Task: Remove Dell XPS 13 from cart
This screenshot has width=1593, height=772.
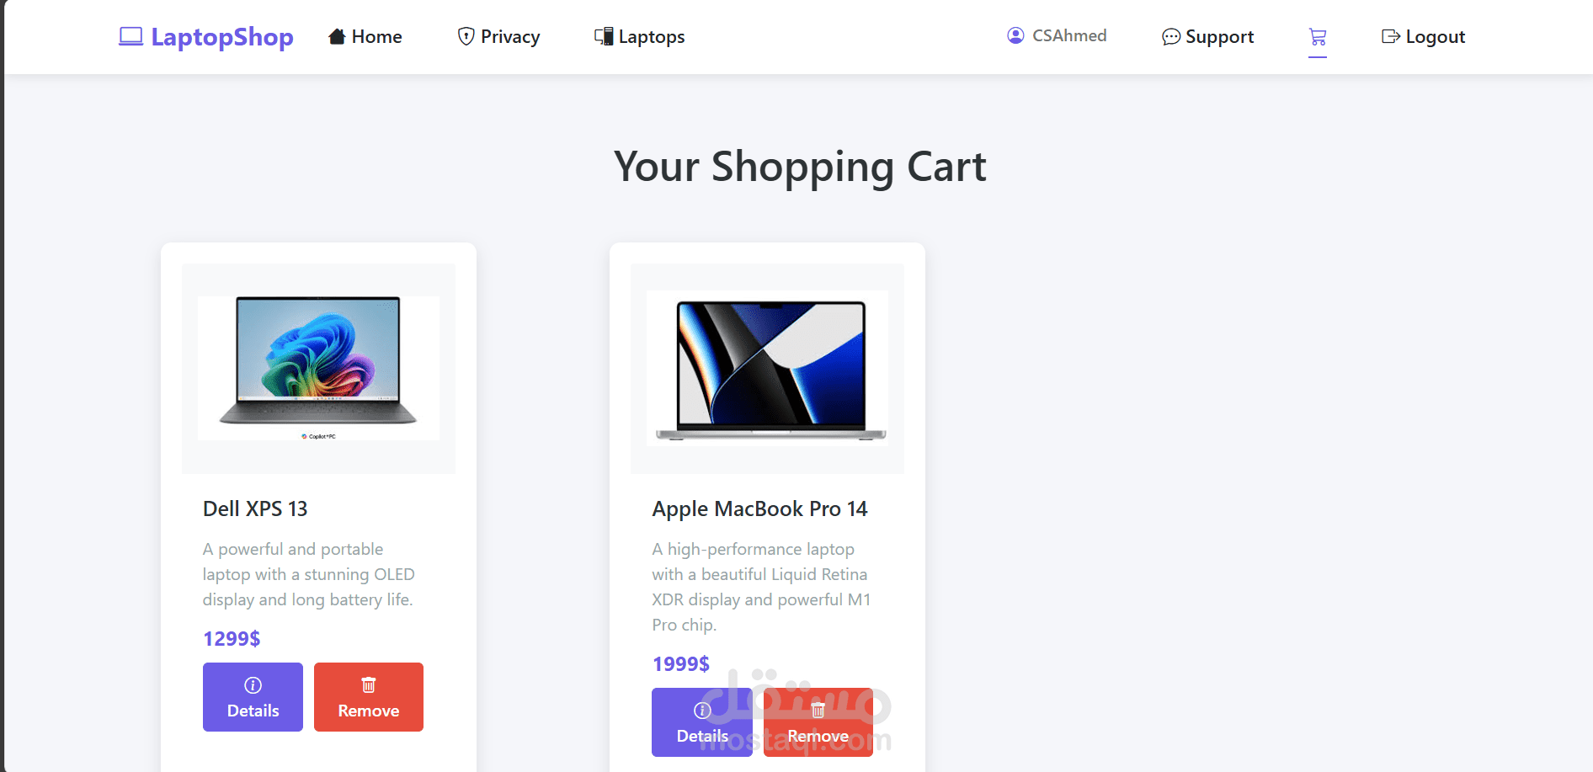Action: [369, 697]
